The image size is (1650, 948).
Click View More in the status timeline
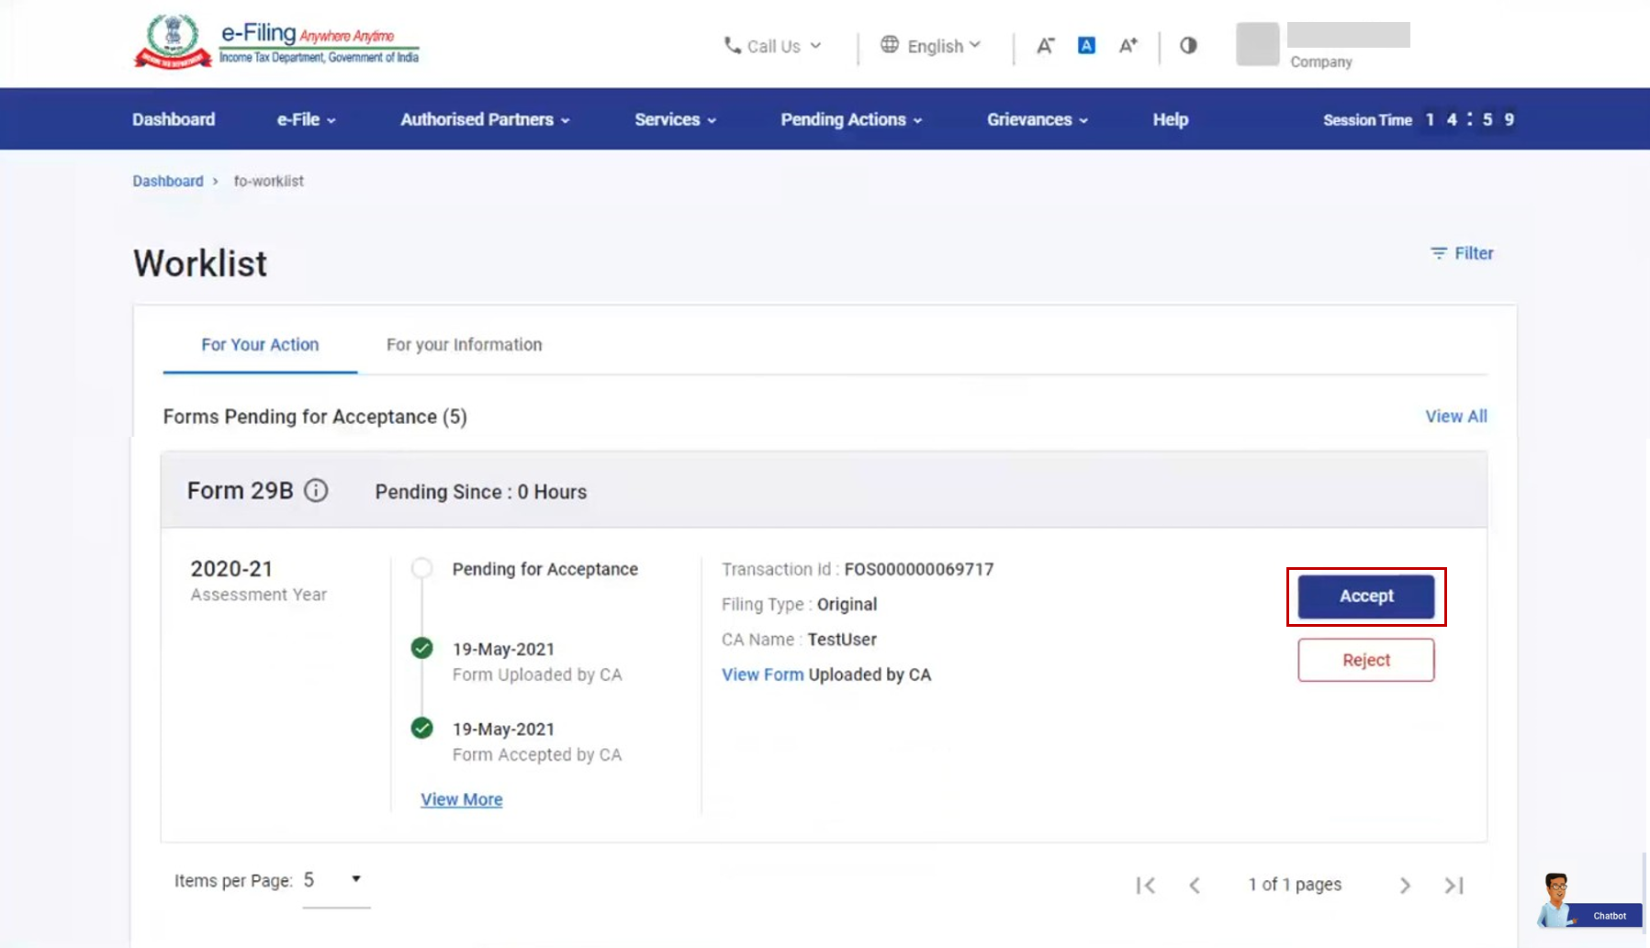point(461,798)
